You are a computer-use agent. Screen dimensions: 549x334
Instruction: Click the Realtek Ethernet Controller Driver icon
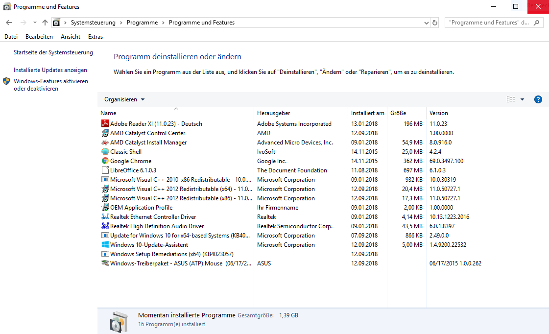(x=105, y=217)
